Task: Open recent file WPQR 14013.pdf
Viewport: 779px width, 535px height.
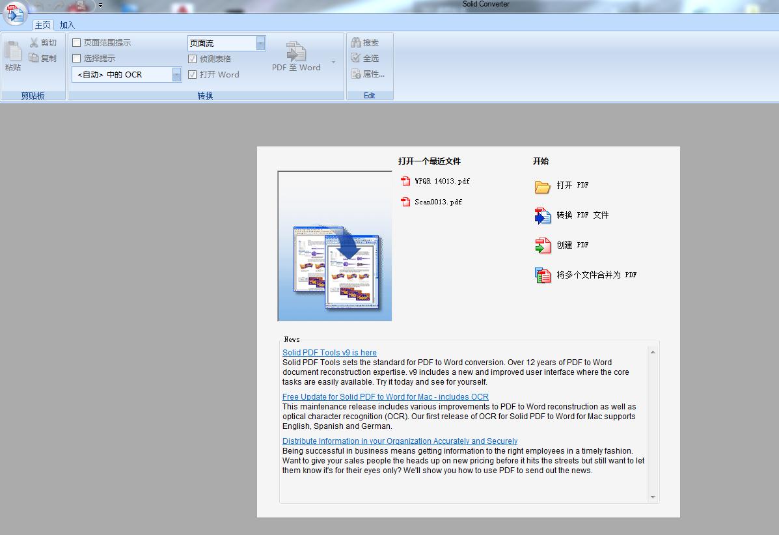Action: 442,181
